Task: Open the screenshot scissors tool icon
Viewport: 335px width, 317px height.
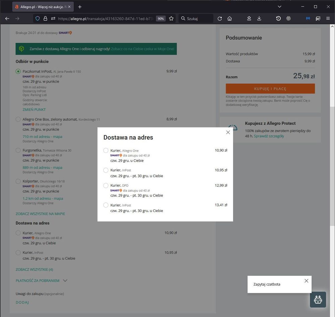Action: click(x=318, y=18)
